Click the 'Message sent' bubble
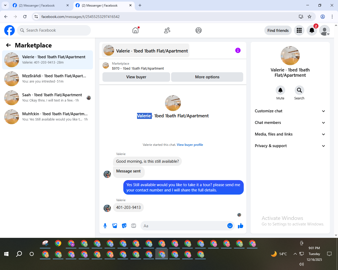Image resolution: width=338 pixels, height=270 pixels. (x=129, y=172)
